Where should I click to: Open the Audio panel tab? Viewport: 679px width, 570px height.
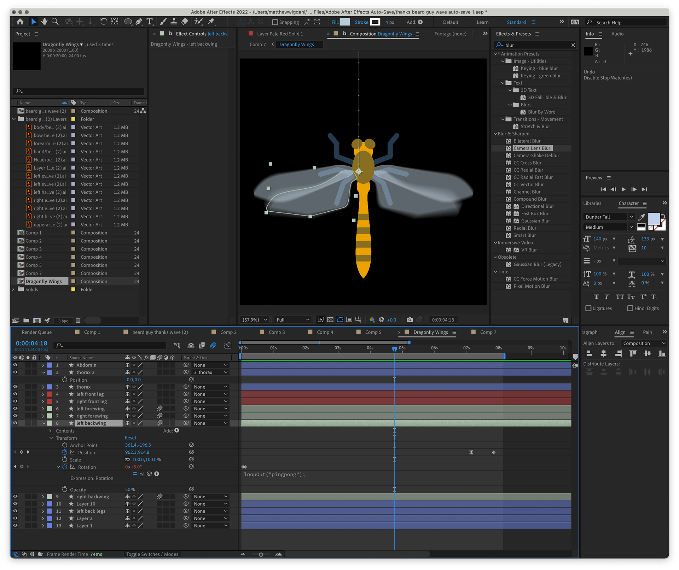617,34
